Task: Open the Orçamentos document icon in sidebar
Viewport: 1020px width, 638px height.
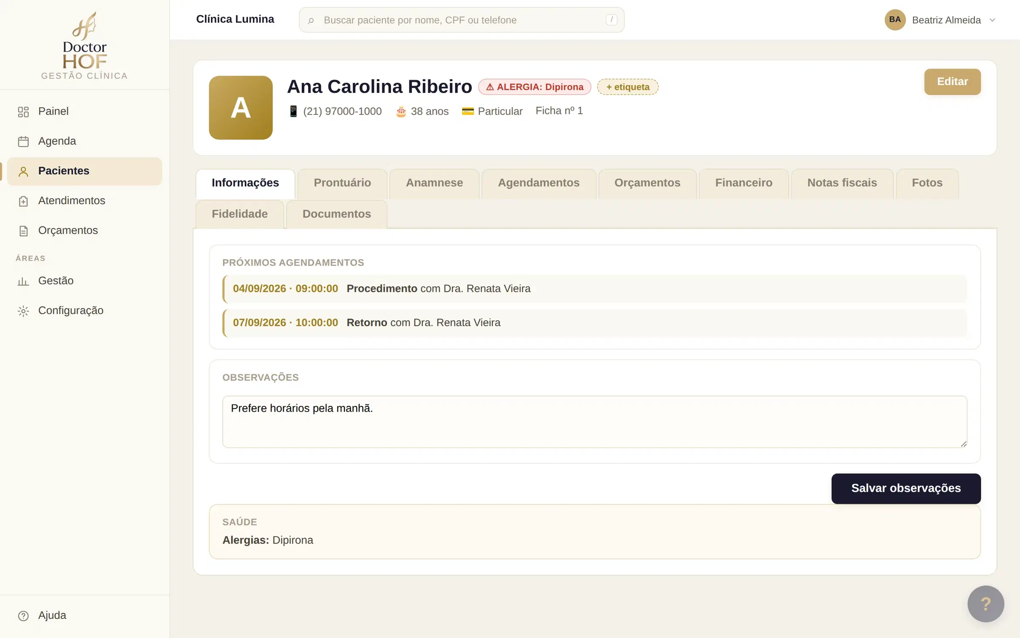Action: click(x=23, y=231)
